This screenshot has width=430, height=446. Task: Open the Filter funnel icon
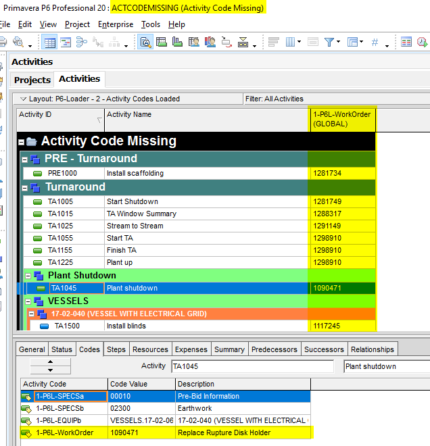pyautogui.click(x=331, y=42)
